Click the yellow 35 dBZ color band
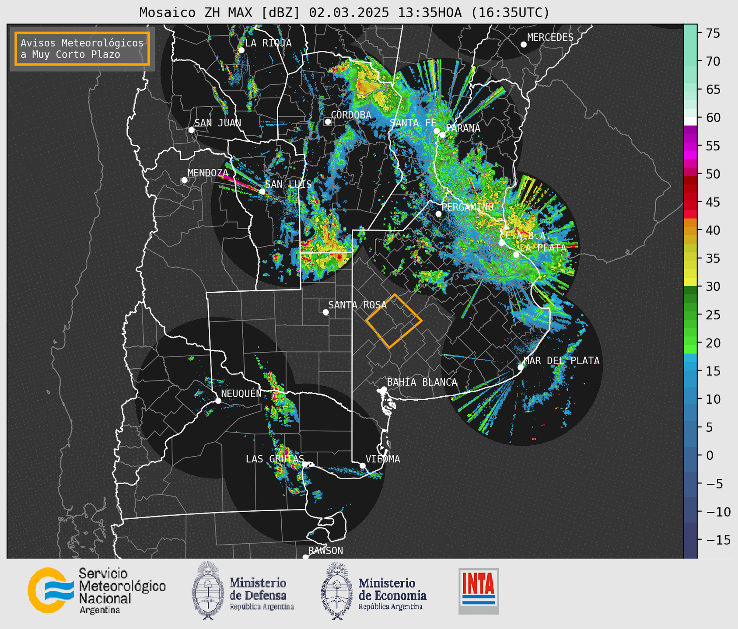 [690, 259]
